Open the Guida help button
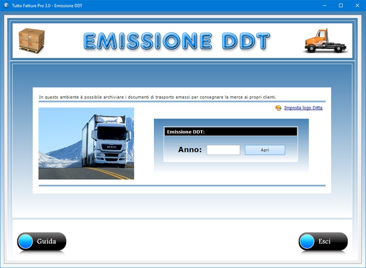Image resolution: width=366 pixels, height=268 pixels. 42,241
